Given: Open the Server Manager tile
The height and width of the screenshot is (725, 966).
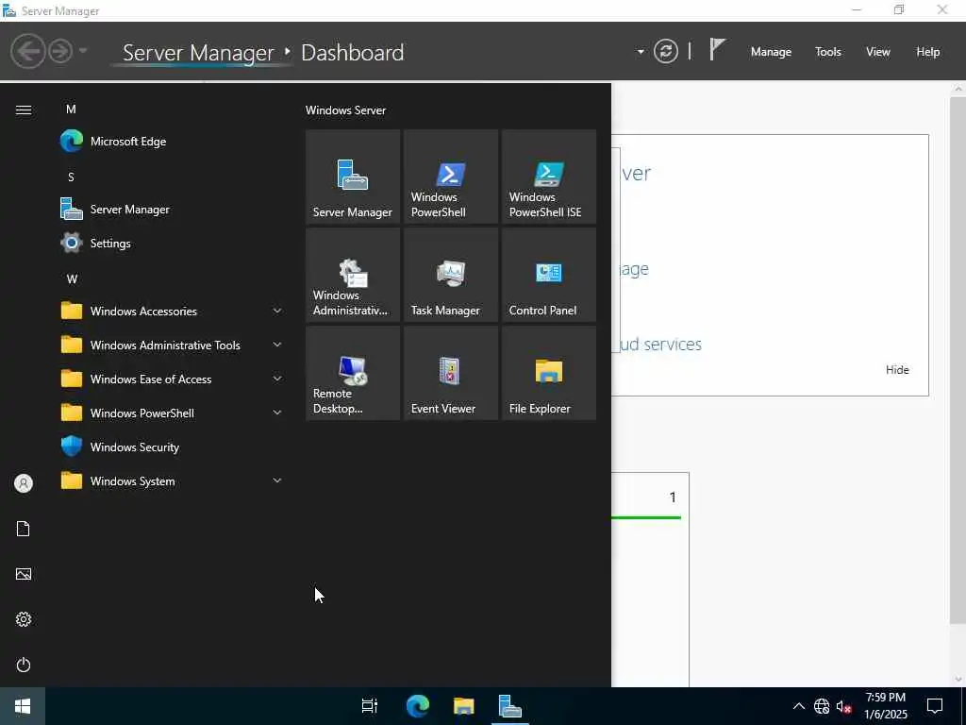Looking at the screenshot, I should 353,177.
